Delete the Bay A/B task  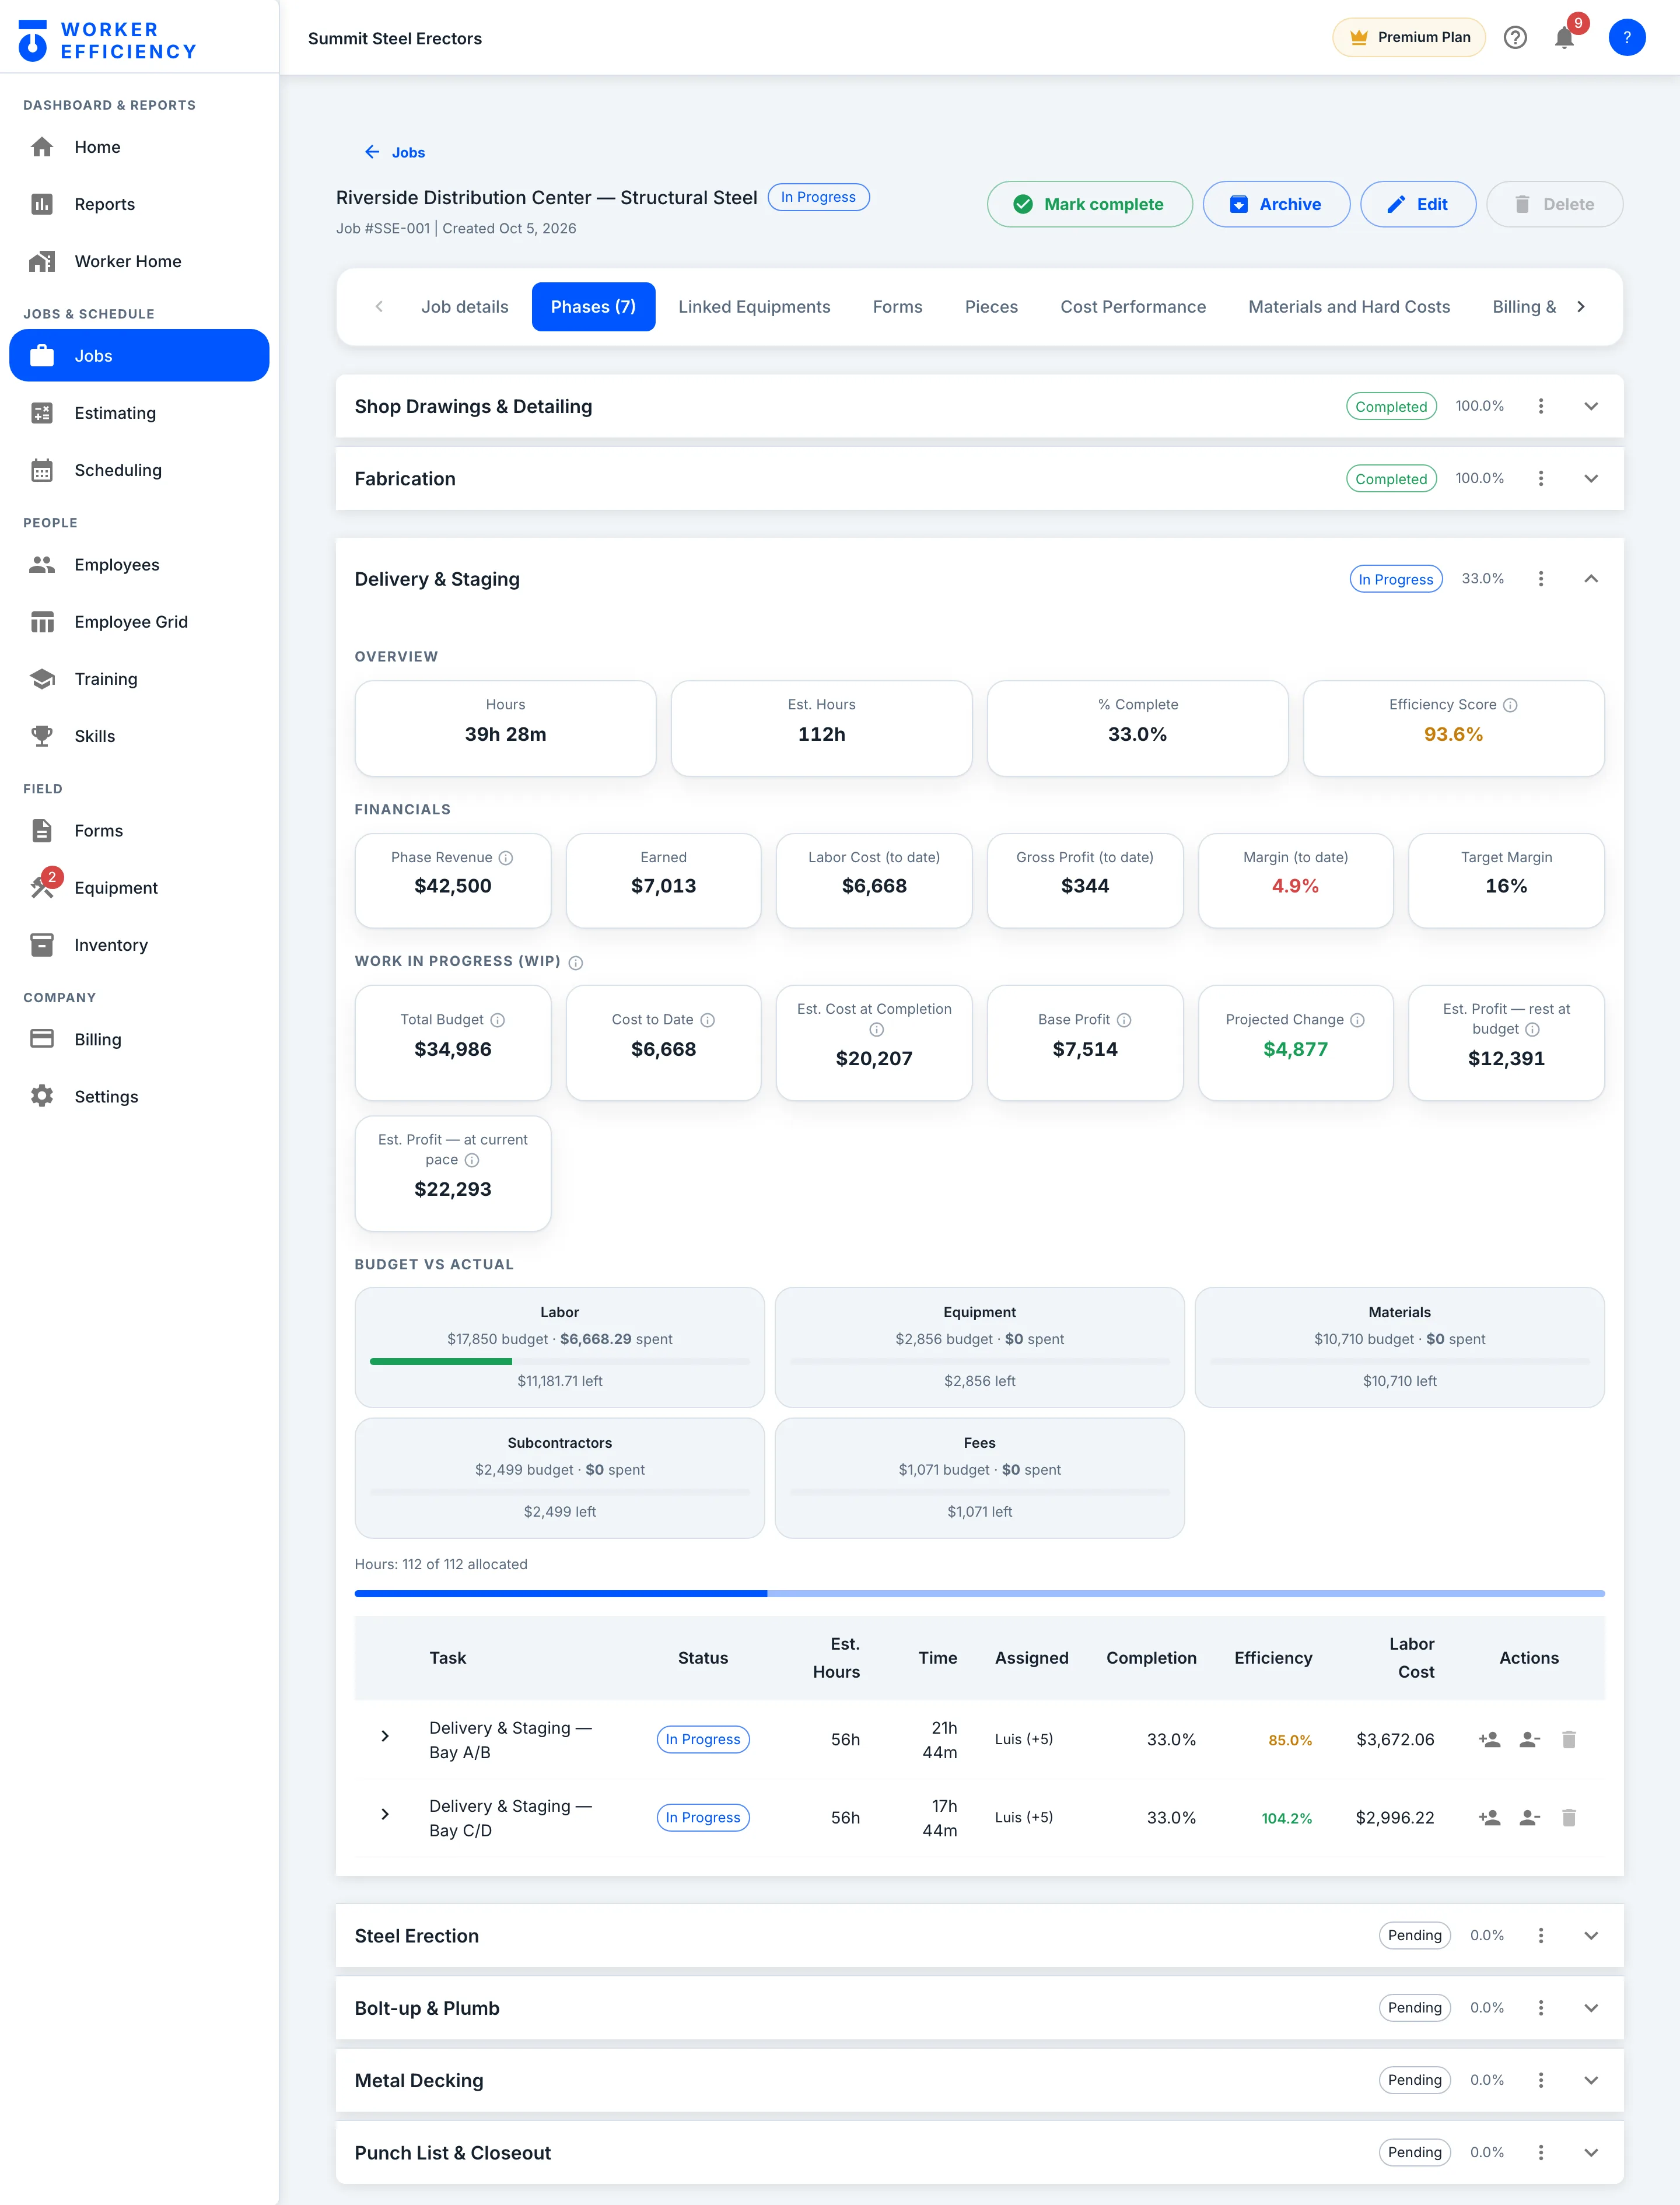click(1569, 1739)
